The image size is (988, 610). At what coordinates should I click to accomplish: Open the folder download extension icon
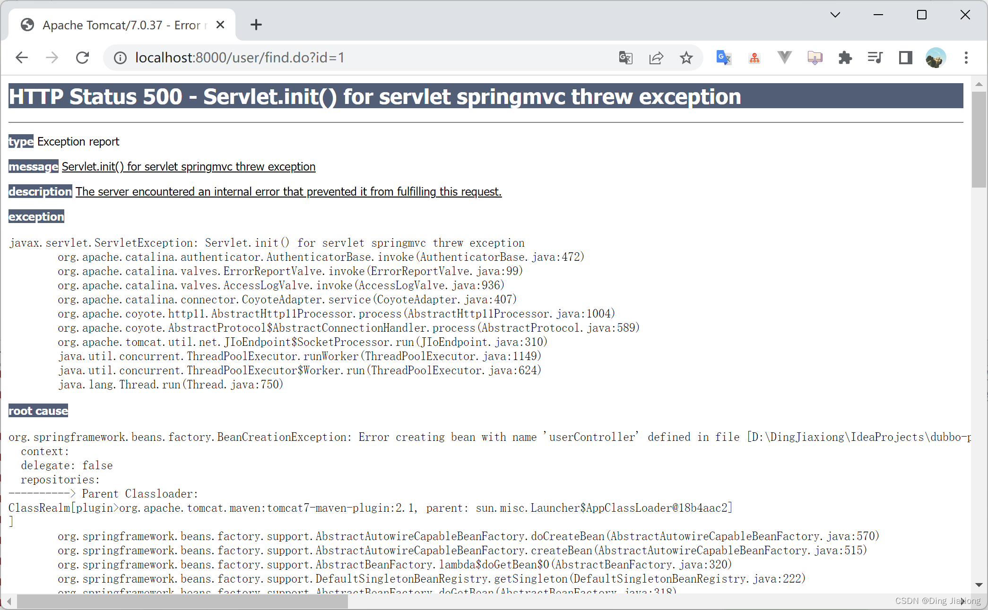pos(815,58)
